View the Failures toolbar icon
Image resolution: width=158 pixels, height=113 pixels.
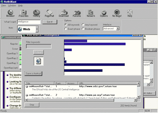(77, 13)
